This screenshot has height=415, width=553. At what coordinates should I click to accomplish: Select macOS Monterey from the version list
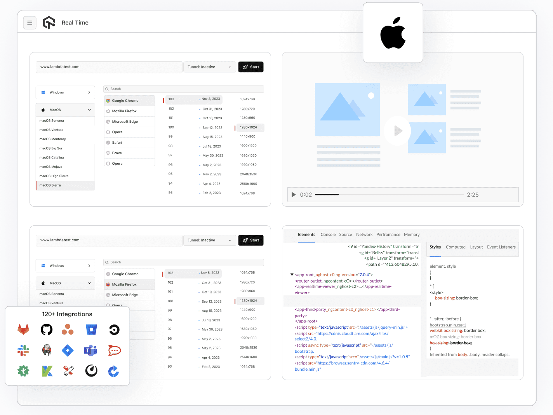tap(52, 139)
